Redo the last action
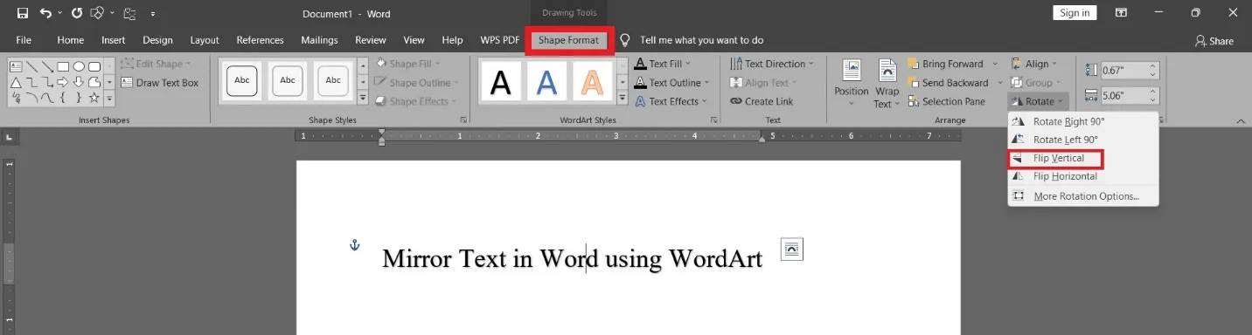The width and height of the screenshot is (1252, 335). 77,13
